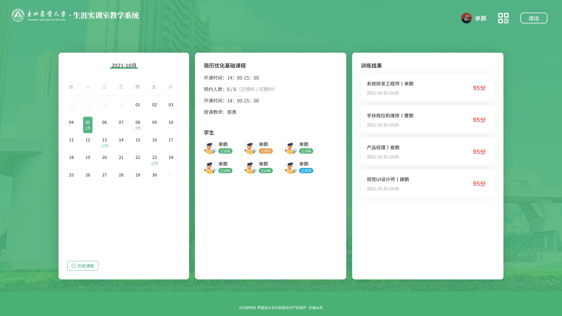
Task: Open the 2021-10月 month selector
Action: pos(124,66)
